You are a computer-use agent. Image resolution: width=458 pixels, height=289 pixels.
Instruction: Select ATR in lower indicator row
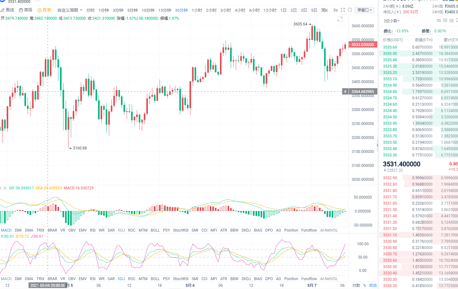224,279
